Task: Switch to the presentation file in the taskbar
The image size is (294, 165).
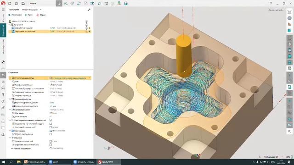Action: 35,162
